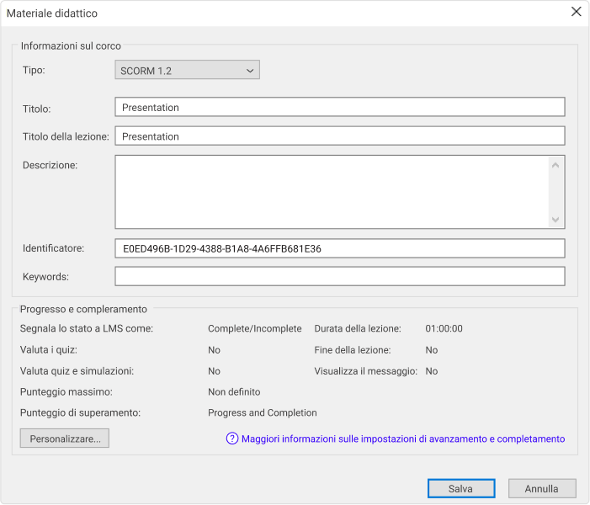The image size is (590, 505).
Task: Click the Materiale didattico title bar
Action: tap(286, 13)
